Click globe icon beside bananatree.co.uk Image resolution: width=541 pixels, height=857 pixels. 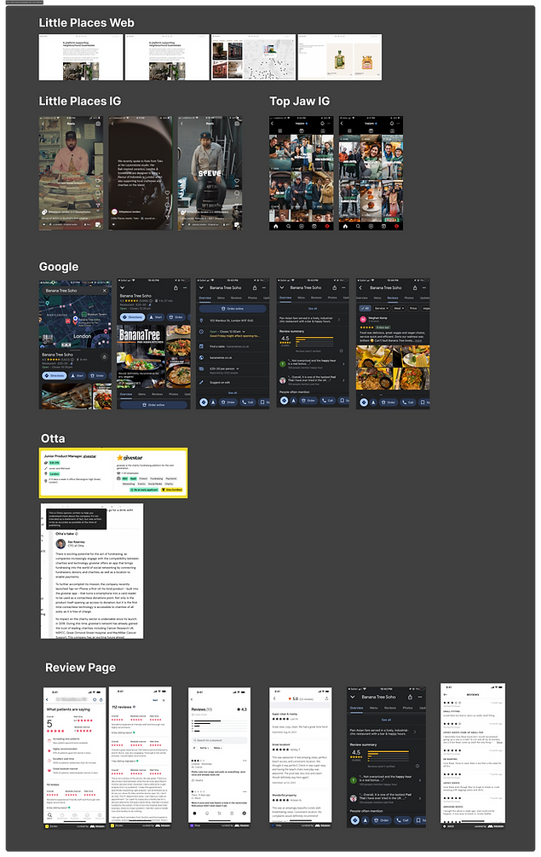[x=201, y=357]
